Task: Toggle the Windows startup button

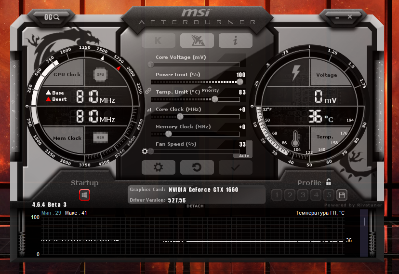Action: [x=84, y=195]
